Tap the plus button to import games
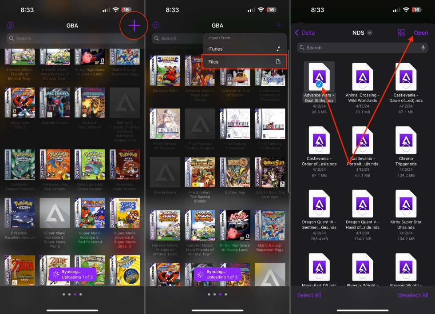The width and height of the screenshot is (435, 314). [133, 25]
